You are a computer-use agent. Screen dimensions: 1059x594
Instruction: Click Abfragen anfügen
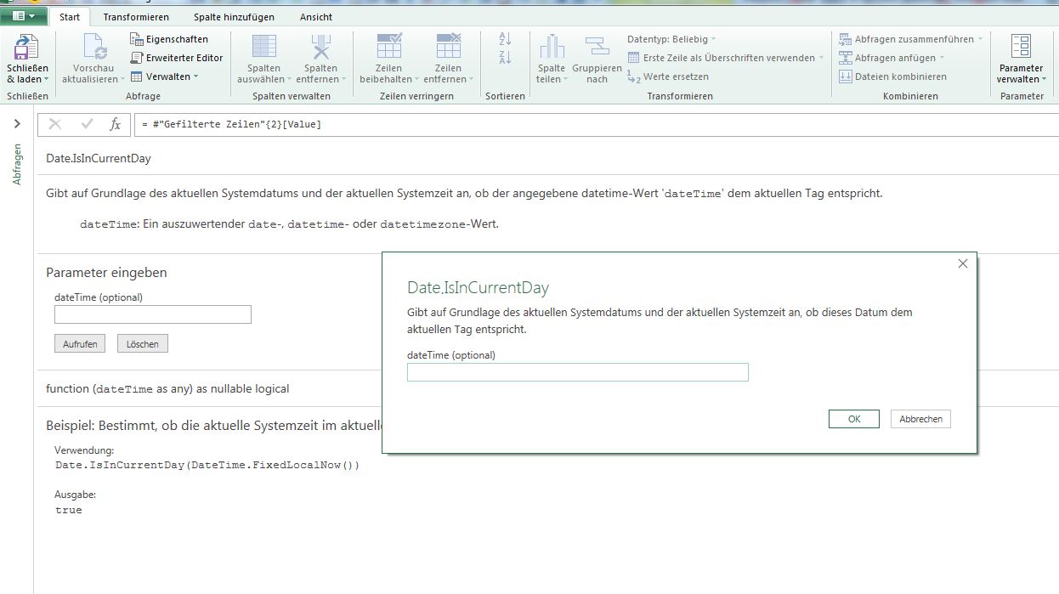892,58
